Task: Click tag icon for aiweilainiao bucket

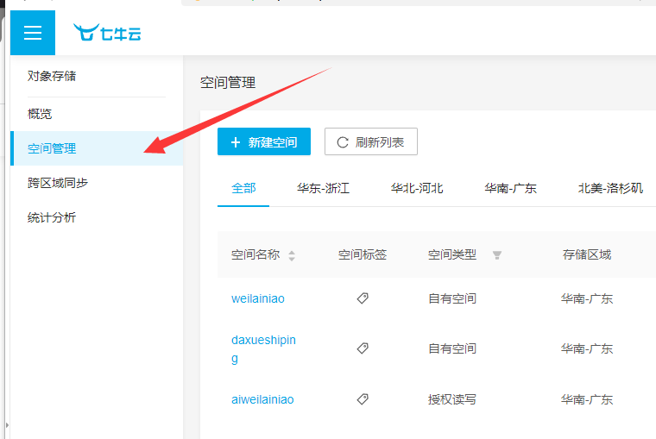Action: click(x=363, y=399)
